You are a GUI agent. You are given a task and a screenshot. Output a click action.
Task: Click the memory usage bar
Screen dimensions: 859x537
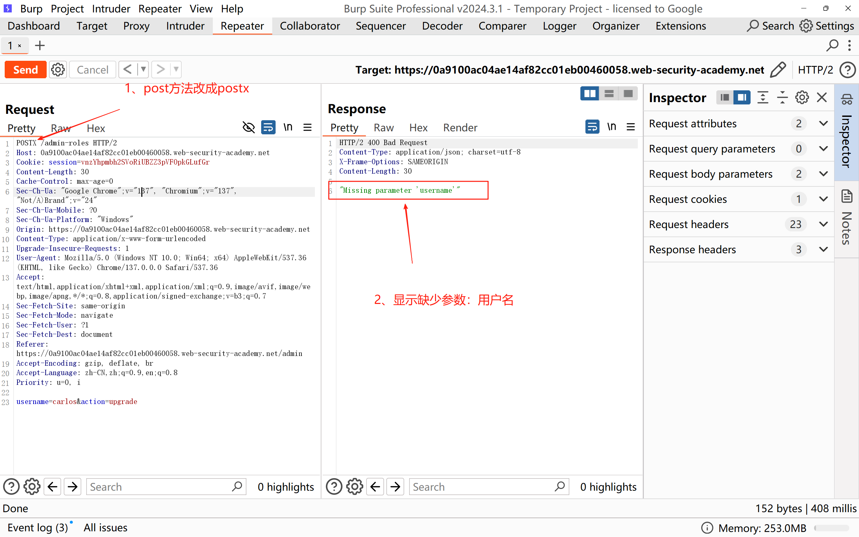coord(831,528)
